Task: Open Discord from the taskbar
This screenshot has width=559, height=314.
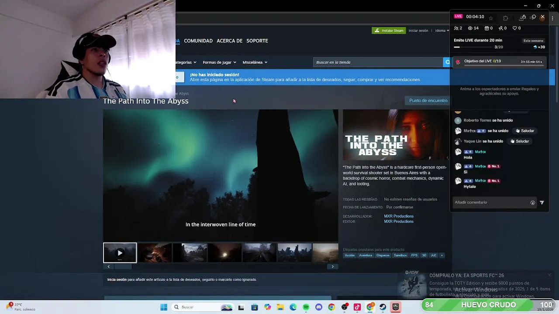Action: tap(319, 307)
